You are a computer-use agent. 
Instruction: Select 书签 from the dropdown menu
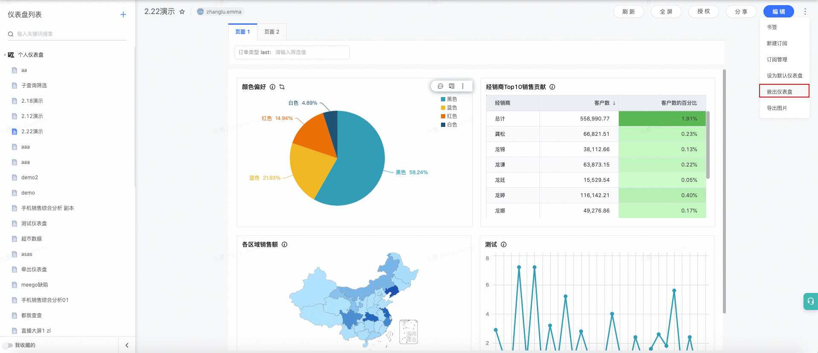[x=784, y=27]
